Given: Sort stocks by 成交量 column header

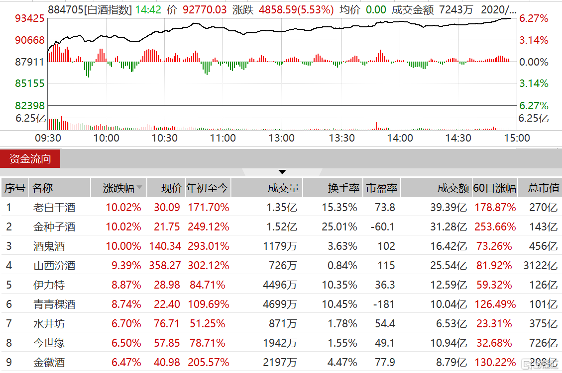Looking at the screenshot, I should click(x=267, y=188).
